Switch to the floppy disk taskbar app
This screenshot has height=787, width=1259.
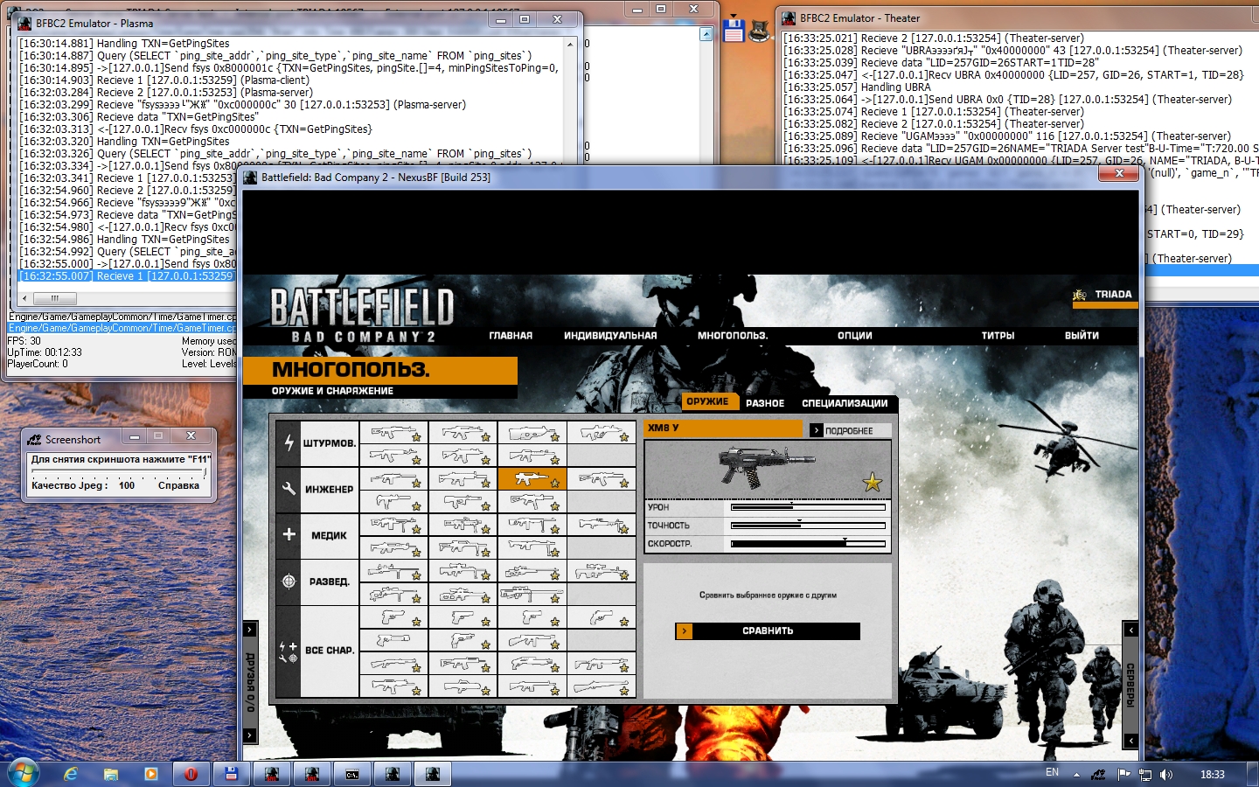click(x=232, y=774)
